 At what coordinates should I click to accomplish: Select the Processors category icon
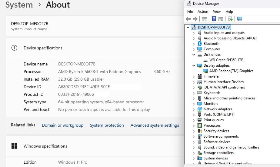pyautogui.click(x=200, y=125)
